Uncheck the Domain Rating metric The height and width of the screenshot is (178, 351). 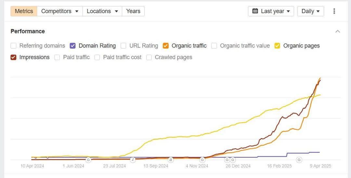[73, 46]
